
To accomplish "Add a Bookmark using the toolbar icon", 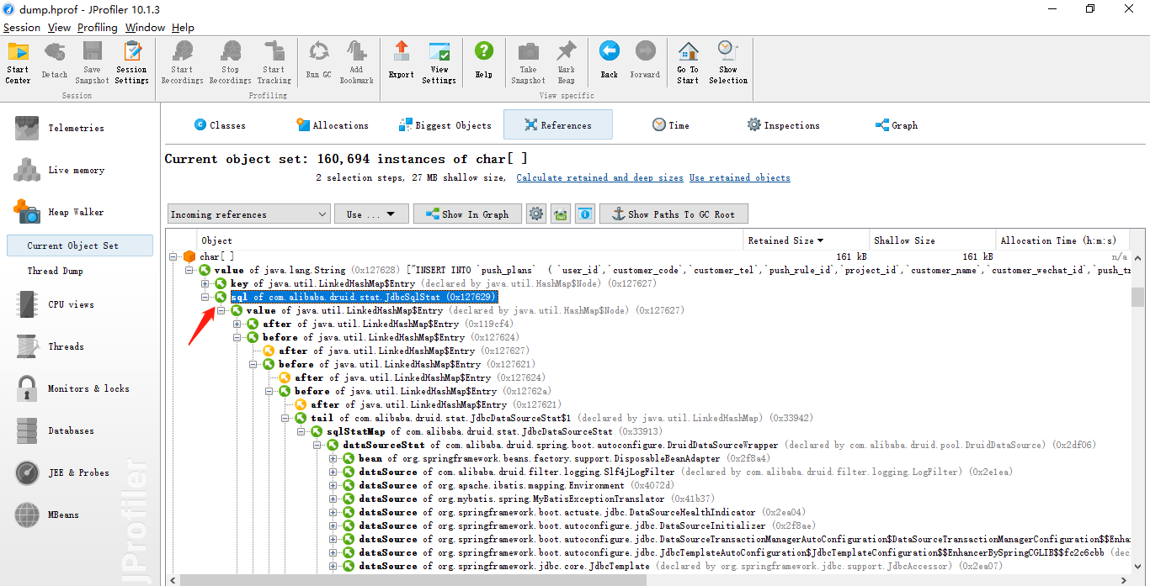I will [x=356, y=59].
